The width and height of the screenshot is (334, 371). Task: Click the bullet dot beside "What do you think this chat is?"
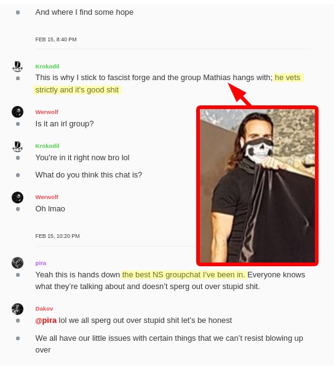pyautogui.click(x=18, y=175)
